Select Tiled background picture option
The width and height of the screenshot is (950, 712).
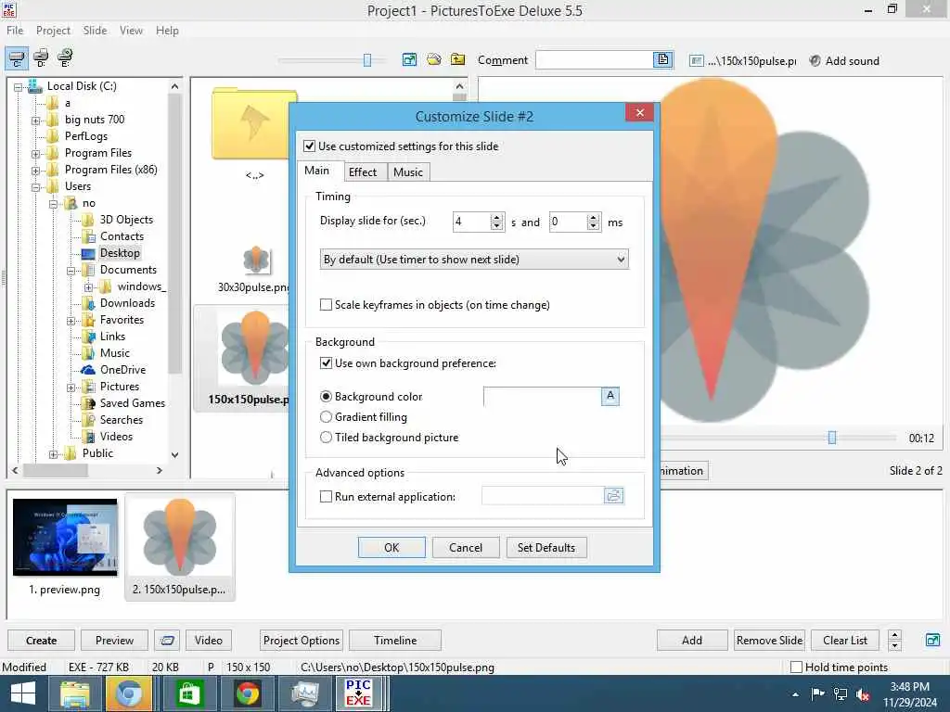coord(326,437)
